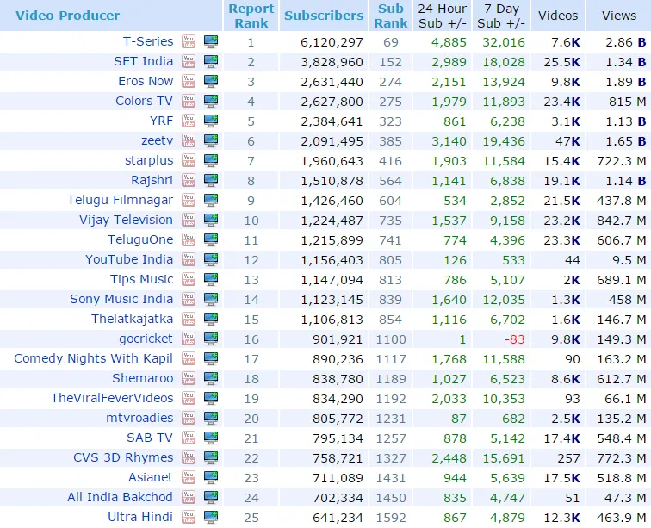Sort by the Sub Rank column header
This screenshot has height=528, width=651.
[391, 16]
